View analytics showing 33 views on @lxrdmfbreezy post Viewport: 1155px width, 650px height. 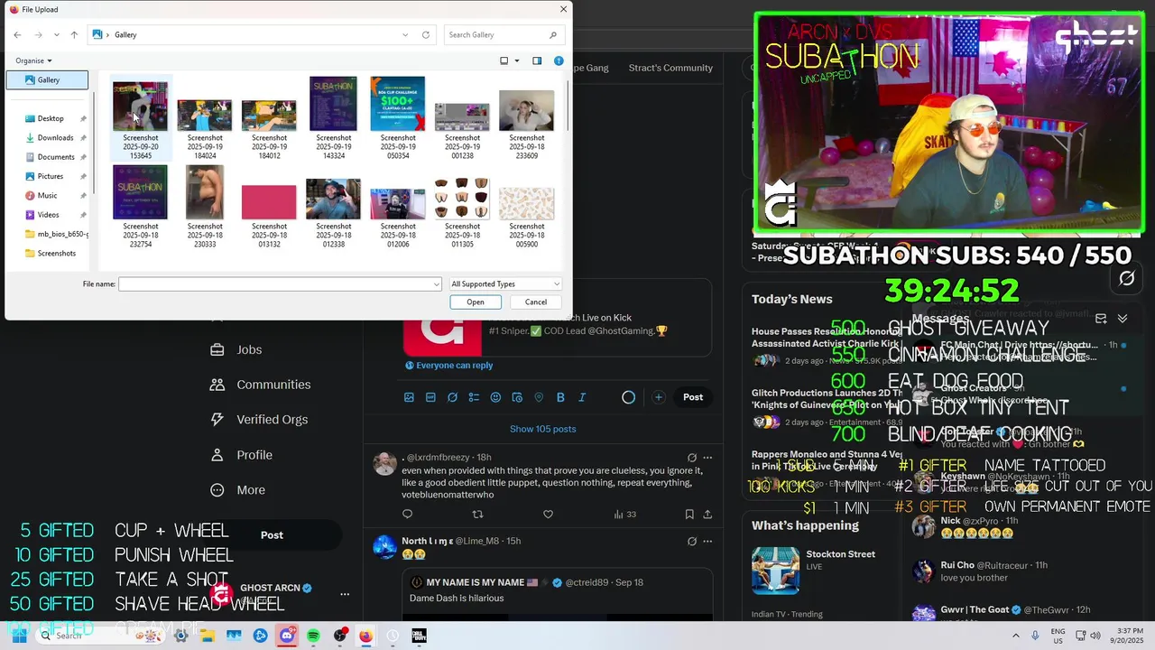(x=624, y=515)
